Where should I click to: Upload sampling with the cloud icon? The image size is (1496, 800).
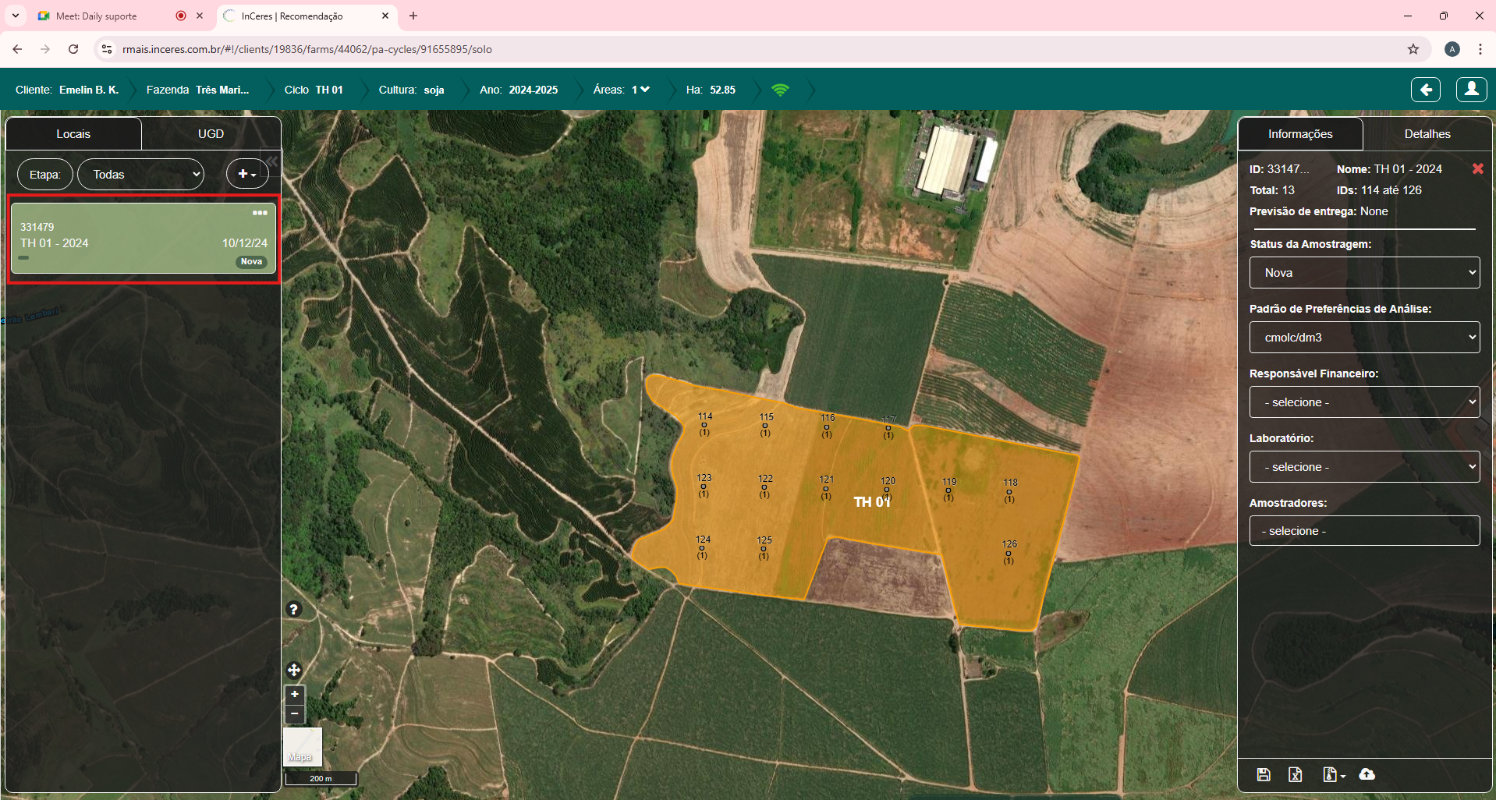(1367, 774)
